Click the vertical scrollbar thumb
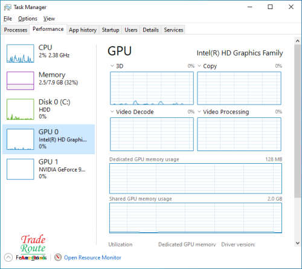302x269 pixels. [297, 121]
